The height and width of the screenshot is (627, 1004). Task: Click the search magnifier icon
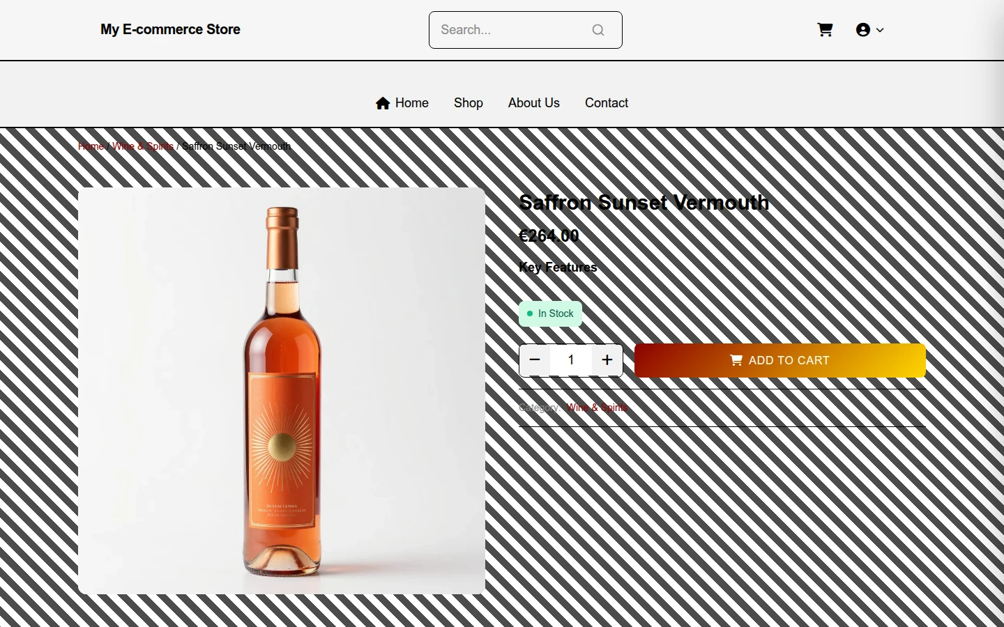(x=598, y=30)
